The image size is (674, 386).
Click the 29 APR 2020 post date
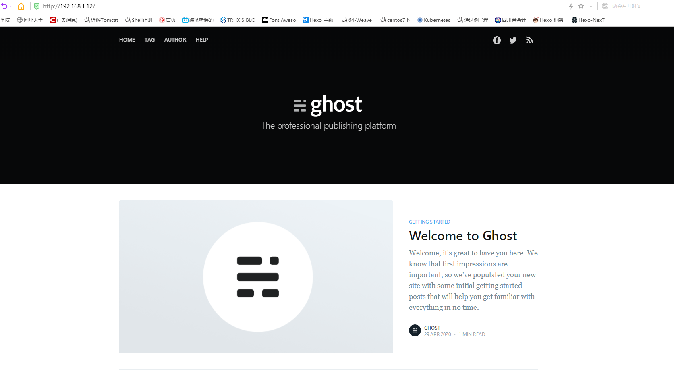pyautogui.click(x=438, y=334)
